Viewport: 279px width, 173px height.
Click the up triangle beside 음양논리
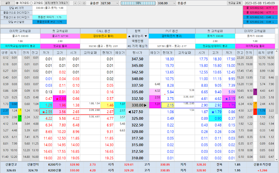[129, 36]
